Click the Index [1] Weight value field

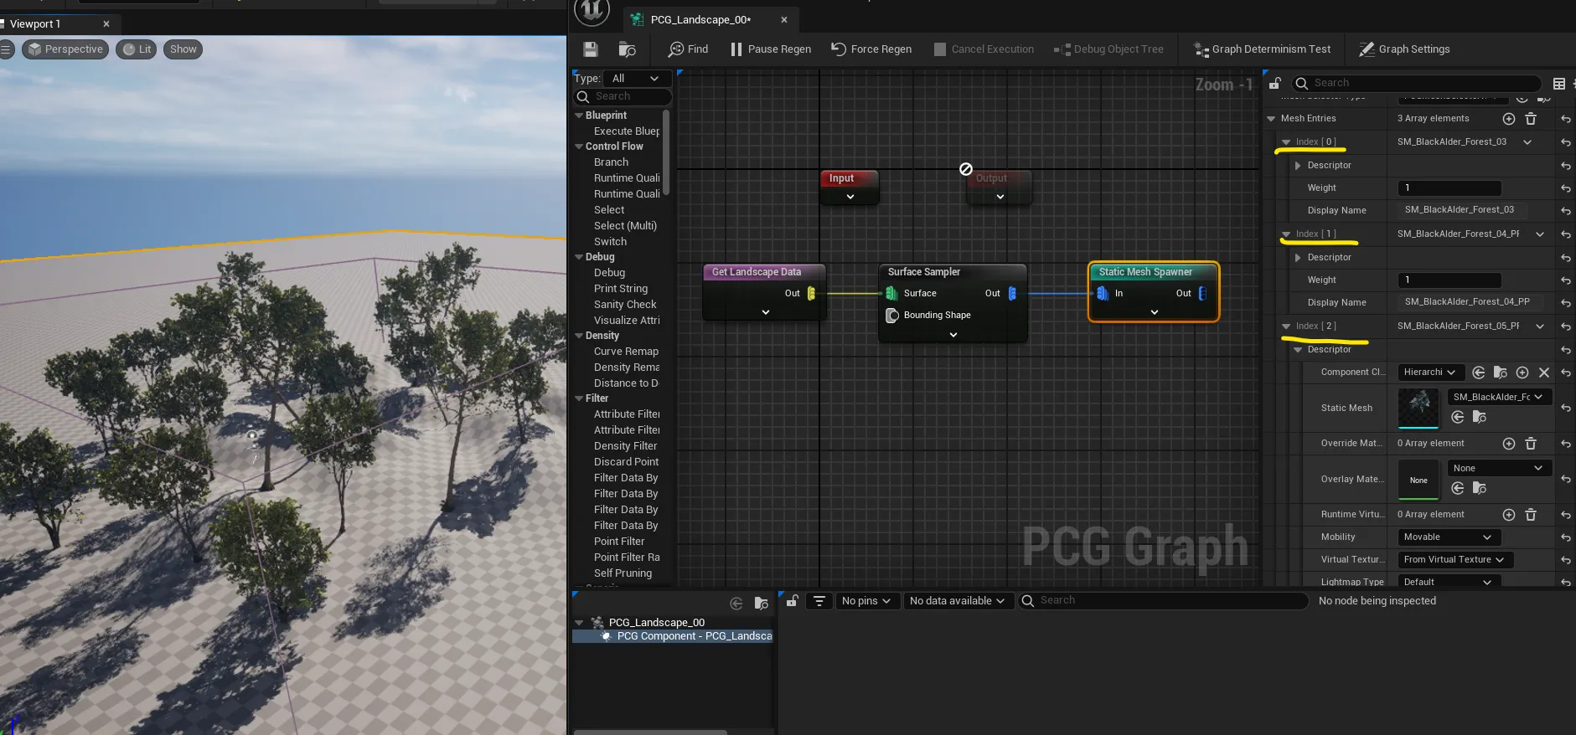tap(1449, 280)
